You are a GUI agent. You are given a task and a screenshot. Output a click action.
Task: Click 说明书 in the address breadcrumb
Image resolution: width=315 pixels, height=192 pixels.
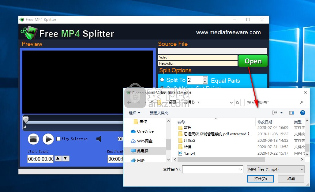189,102
